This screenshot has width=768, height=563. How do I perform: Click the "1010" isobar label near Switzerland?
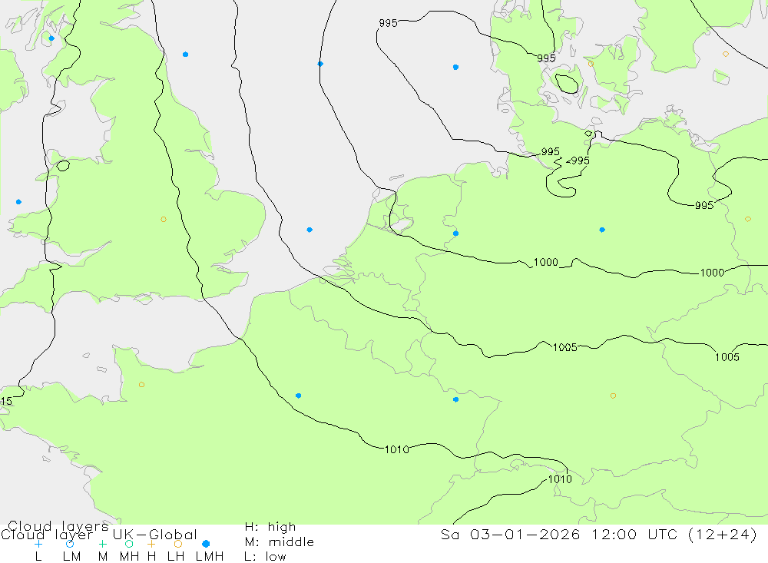(x=559, y=479)
